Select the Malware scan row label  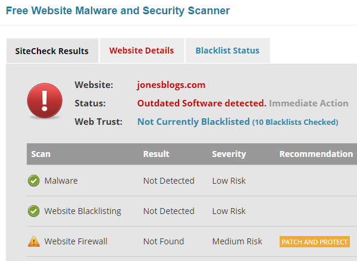point(61,181)
